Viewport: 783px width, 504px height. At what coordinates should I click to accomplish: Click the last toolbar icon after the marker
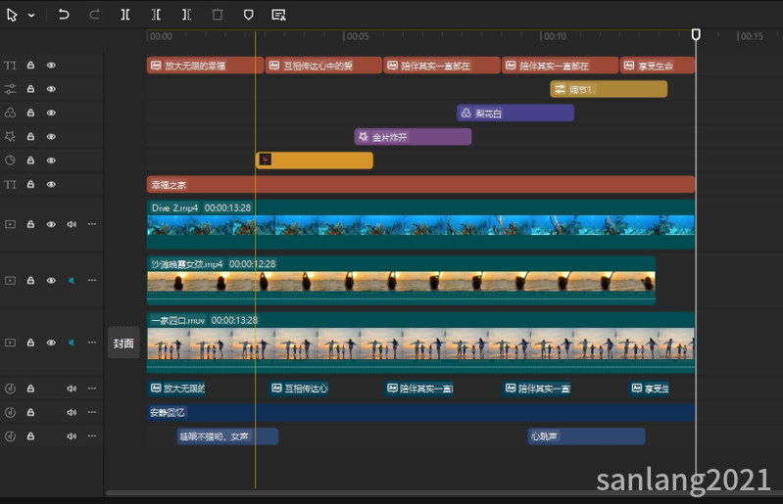tap(278, 15)
